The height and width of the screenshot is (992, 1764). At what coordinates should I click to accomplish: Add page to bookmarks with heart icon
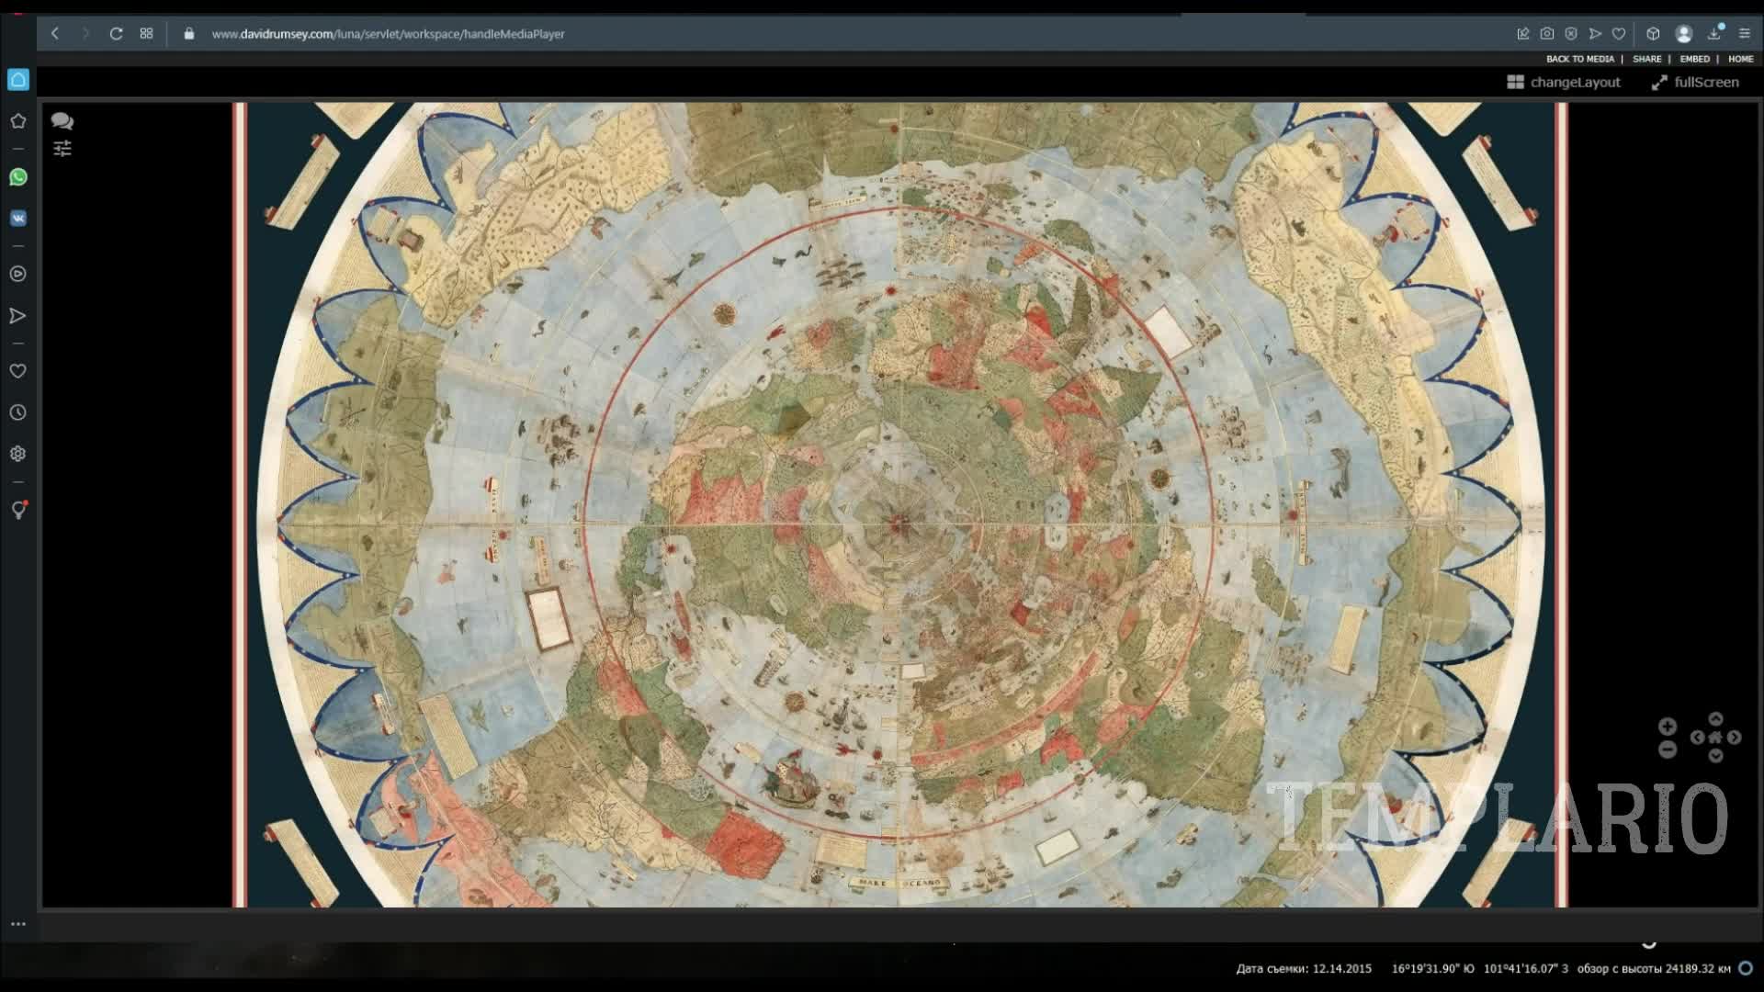[1619, 34]
